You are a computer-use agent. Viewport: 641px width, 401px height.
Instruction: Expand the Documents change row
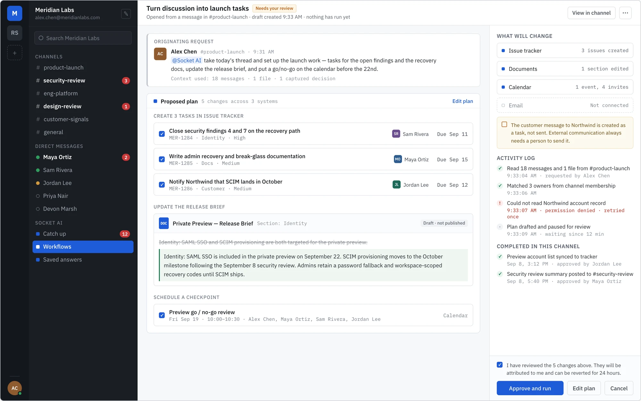tap(565, 69)
